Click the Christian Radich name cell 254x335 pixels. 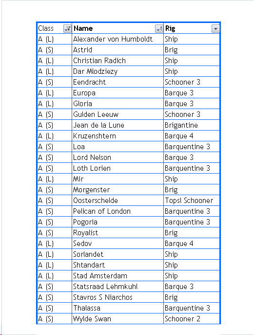click(x=118, y=61)
